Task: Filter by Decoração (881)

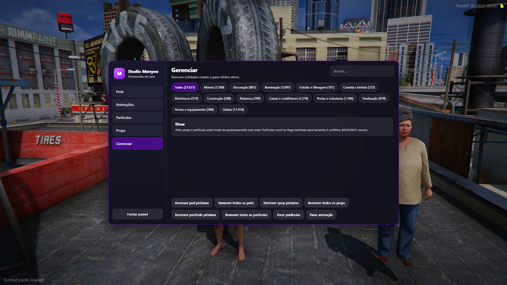Action: tap(244, 87)
